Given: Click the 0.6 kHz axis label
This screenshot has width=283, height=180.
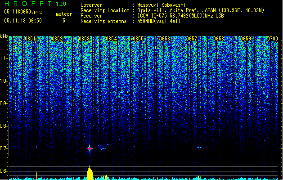Looking at the screenshot, I should point(4,171).
